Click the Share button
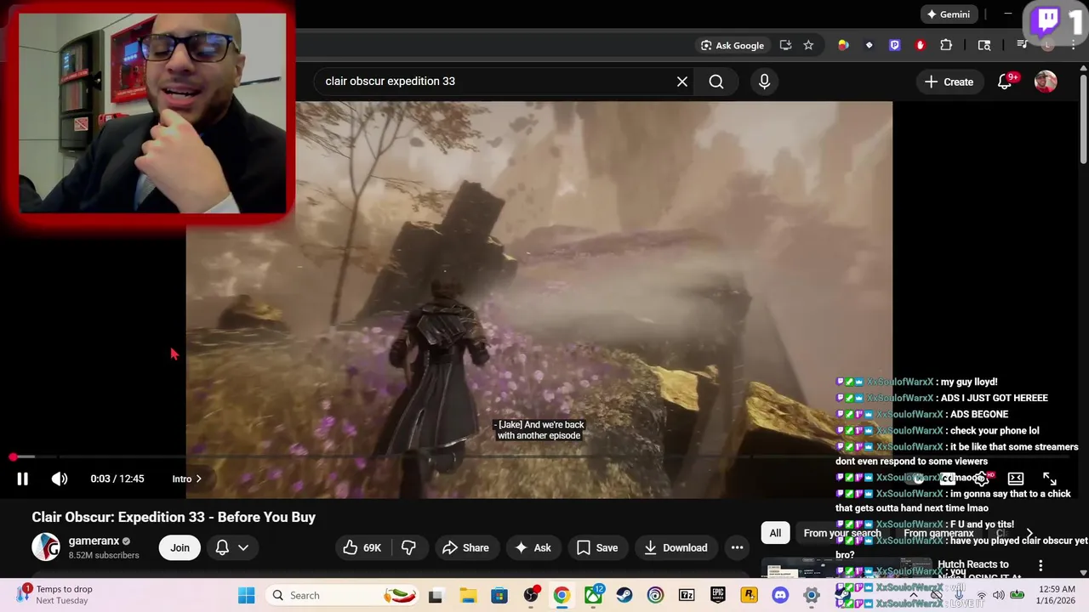Image resolution: width=1089 pixels, height=612 pixels. pos(465,547)
